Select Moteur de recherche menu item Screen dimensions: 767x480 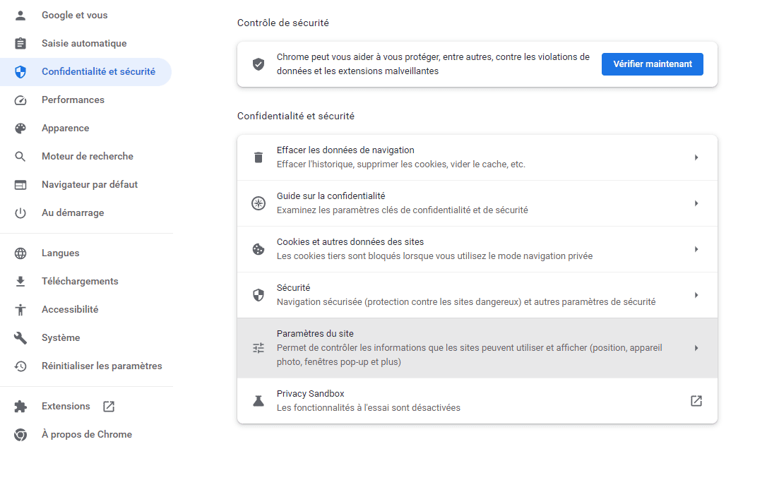tap(87, 157)
